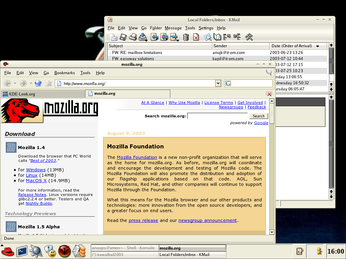The height and width of the screenshot is (259, 346).
Task: Click the tools Configure icon in KMail toolbar
Action: click(x=249, y=37)
